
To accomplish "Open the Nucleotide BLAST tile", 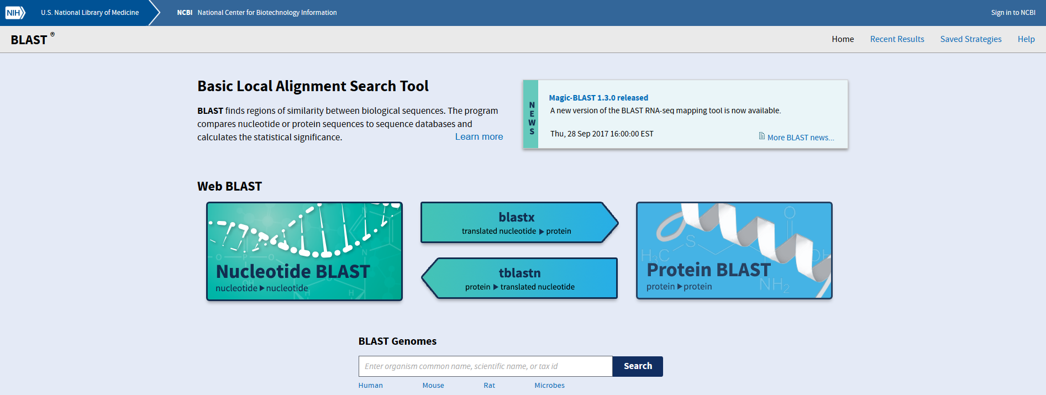I will (x=304, y=251).
